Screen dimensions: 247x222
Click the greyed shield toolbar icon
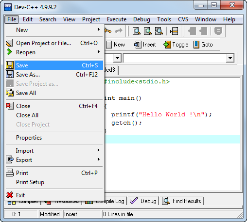point(218,31)
